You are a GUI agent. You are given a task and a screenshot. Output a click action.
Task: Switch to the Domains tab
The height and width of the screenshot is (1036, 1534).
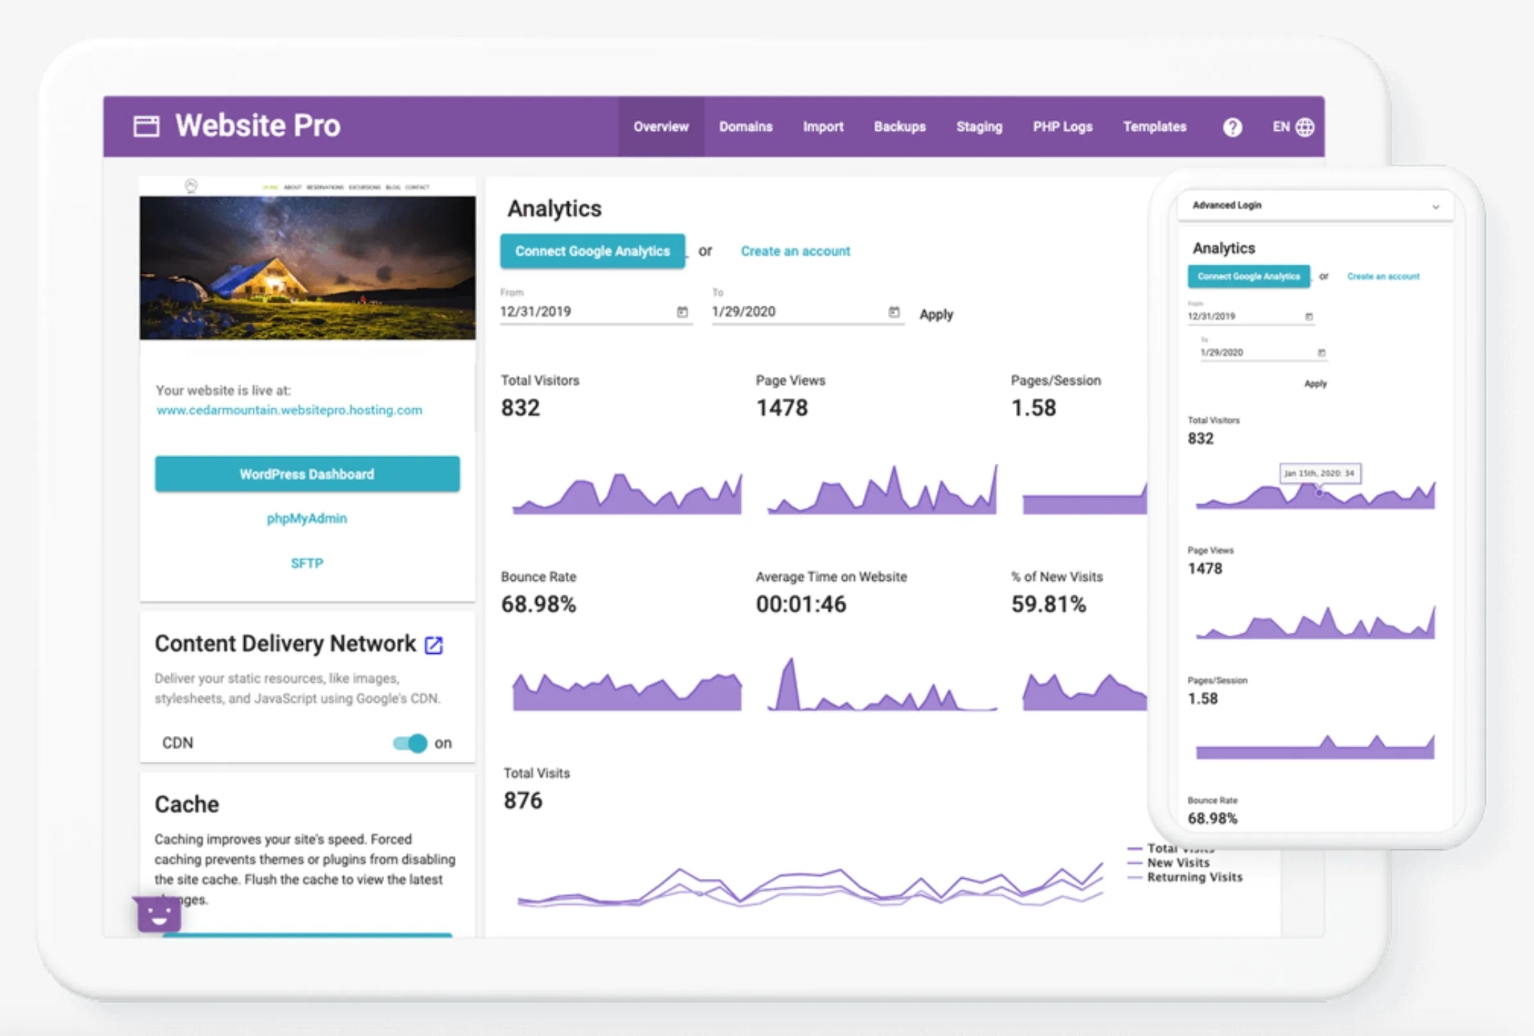coord(745,127)
